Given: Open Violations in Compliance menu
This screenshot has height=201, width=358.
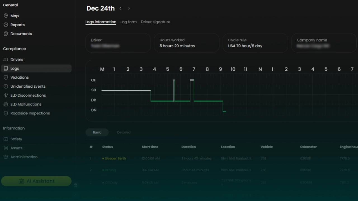Looking at the screenshot, I should (x=20, y=77).
